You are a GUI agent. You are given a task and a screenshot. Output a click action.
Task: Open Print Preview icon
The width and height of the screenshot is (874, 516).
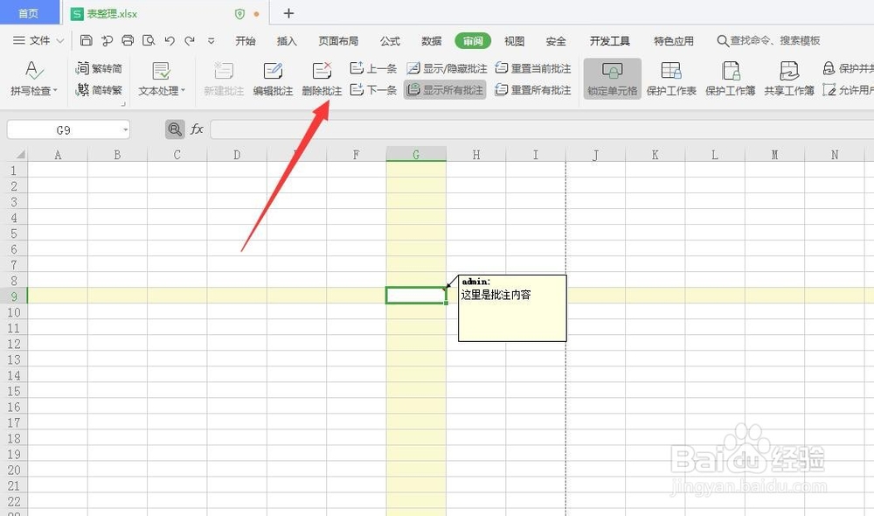(x=149, y=41)
